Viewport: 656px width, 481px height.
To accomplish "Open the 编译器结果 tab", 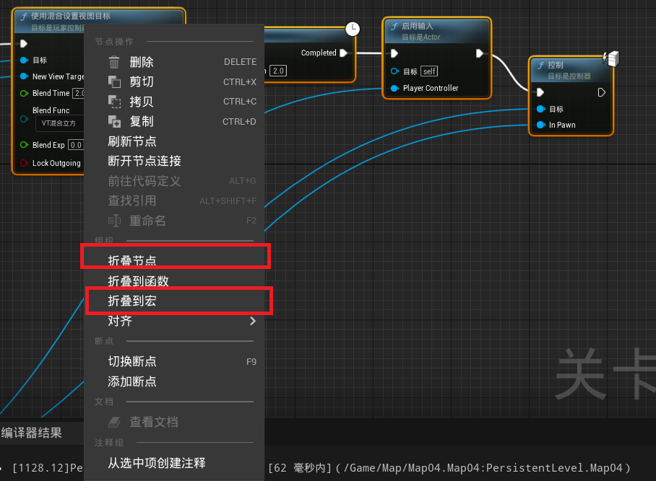I will tap(32, 433).
